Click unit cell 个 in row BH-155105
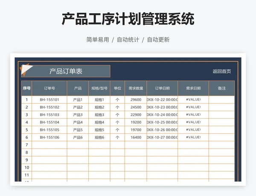The width and height of the screenshot is (256, 196). click(x=118, y=130)
